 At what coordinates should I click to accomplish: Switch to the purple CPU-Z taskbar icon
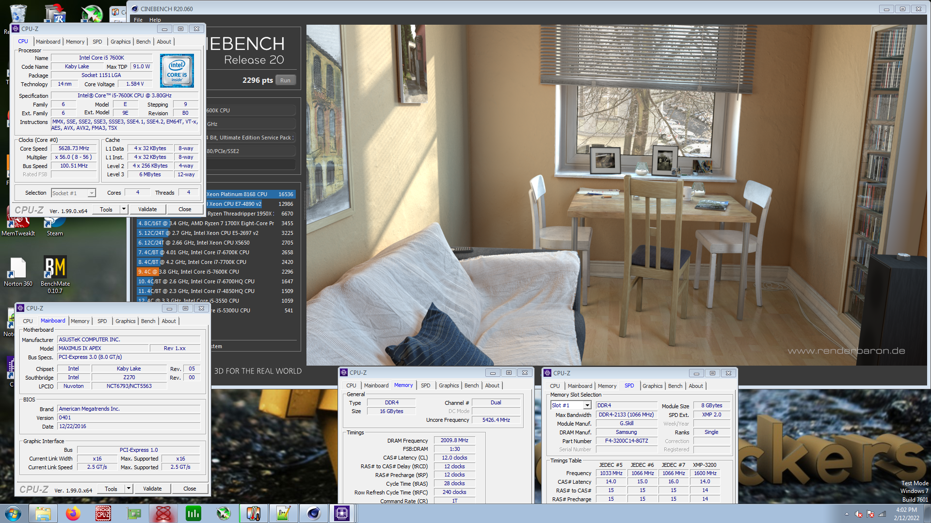(x=342, y=513)
